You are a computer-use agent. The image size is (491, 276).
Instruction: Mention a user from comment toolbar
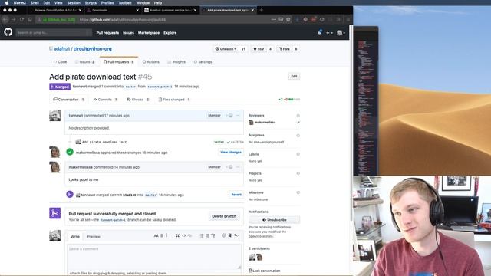click(x=224, y=235)
